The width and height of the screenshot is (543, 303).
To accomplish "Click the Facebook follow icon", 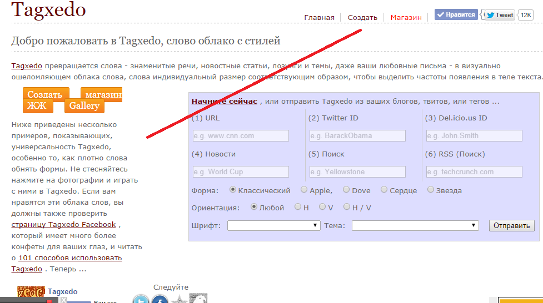I will (160, 300).
